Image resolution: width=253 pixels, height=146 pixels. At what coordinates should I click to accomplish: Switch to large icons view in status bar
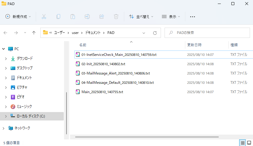(x=249, y=143)
